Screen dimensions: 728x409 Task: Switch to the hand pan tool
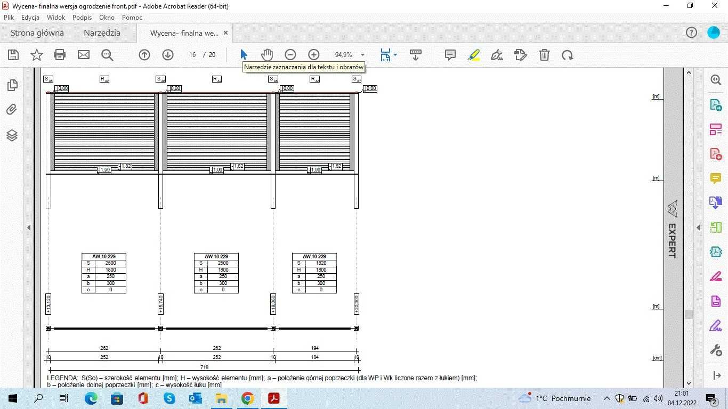(x=267, y=55)
